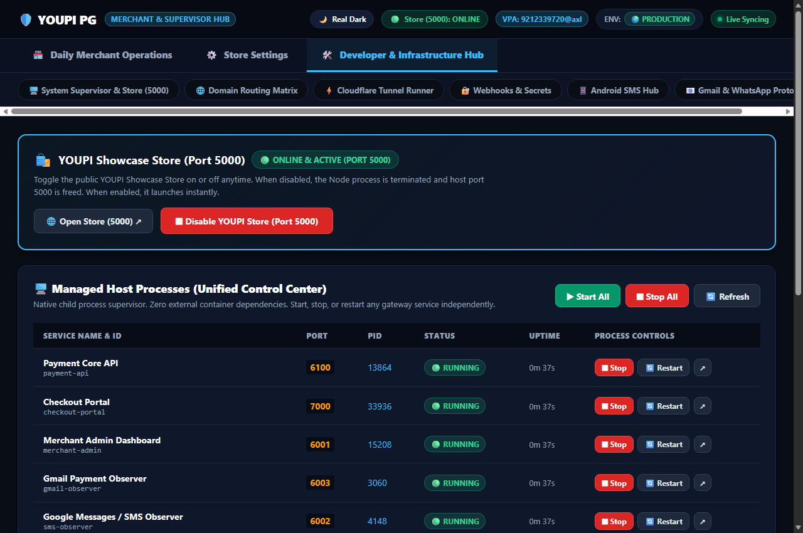The width and height of the screenshot is (803, 533).
Task: Click the horizontal scrollbar left arrow
Action: point(6,112)
